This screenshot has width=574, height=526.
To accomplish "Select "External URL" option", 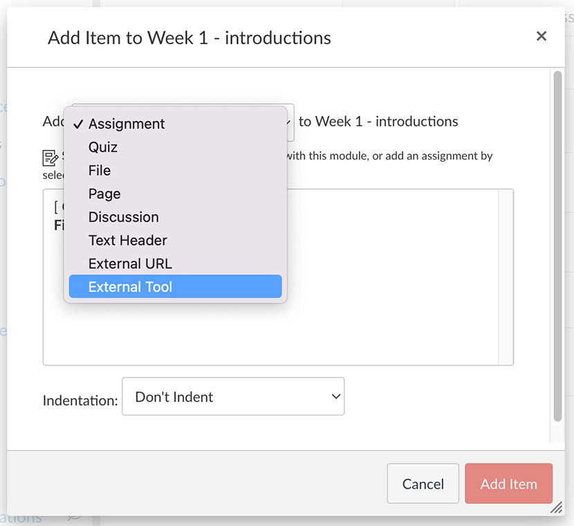I will point(129,263).
